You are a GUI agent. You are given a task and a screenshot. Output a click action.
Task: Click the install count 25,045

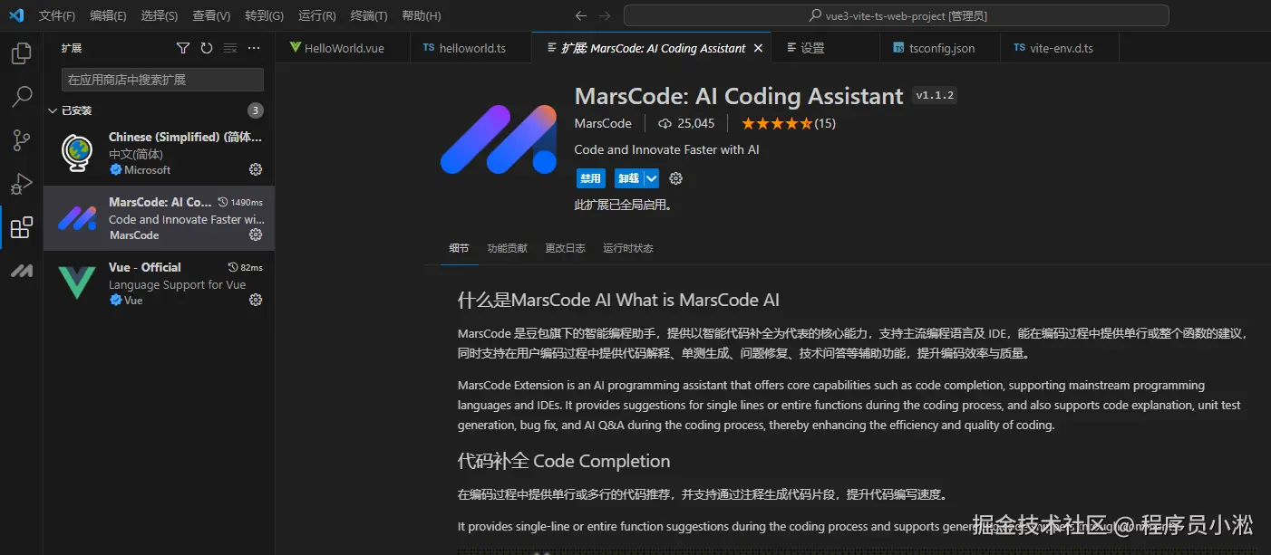point(686,123)
